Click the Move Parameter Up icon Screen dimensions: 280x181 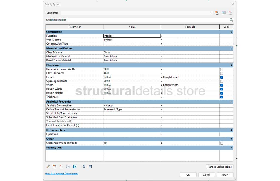click(x=68, y=167)
